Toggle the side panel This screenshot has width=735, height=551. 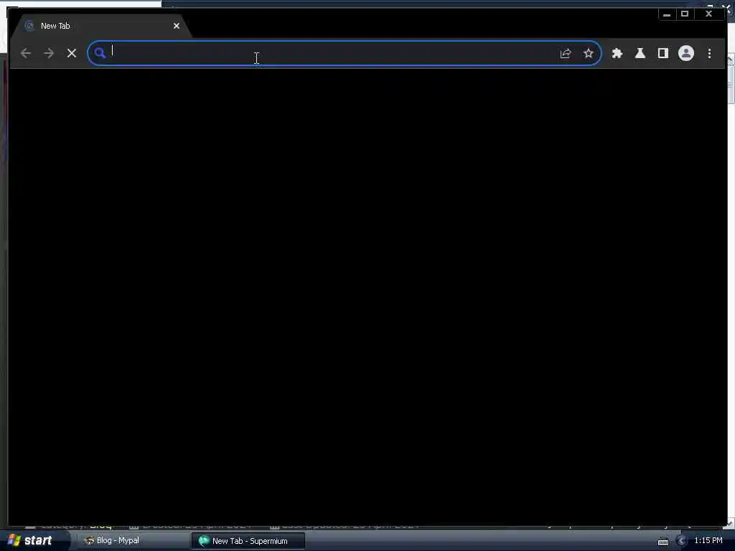coord(663,53)
